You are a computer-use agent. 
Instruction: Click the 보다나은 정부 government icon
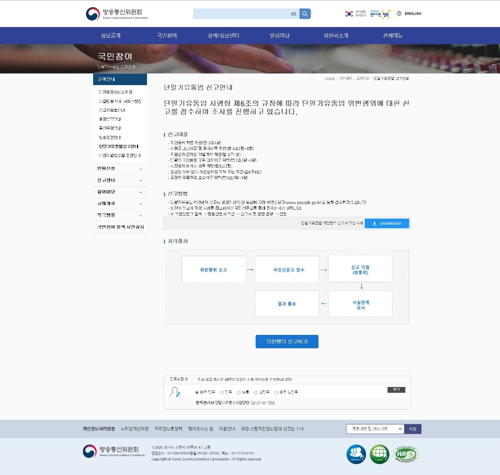(380, 14)
